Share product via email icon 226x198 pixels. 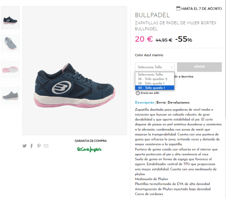[x=46, y=146]
